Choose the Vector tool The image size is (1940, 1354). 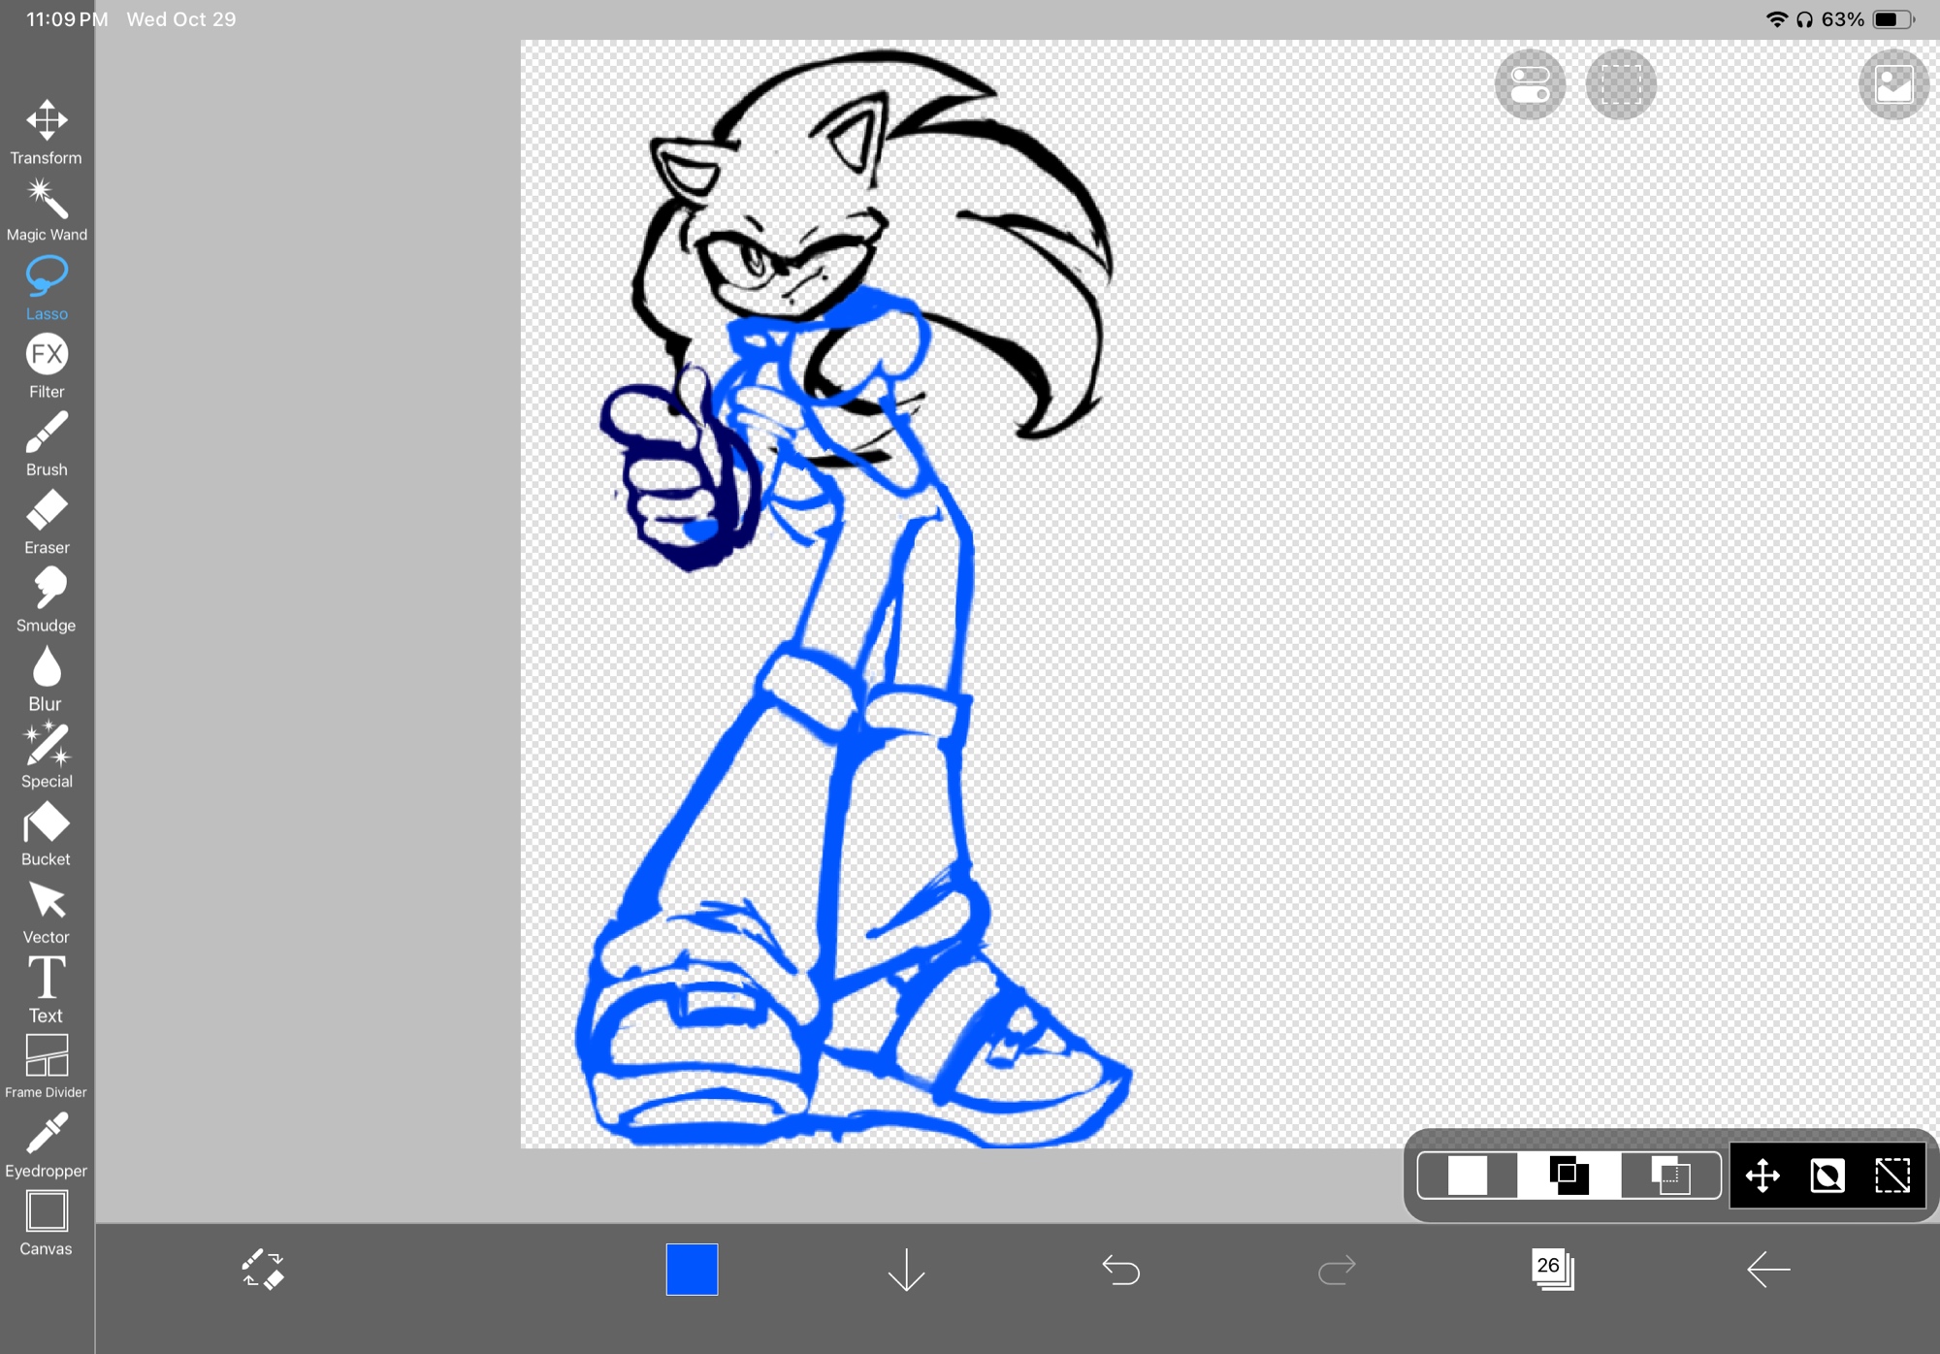coord(47,912)
